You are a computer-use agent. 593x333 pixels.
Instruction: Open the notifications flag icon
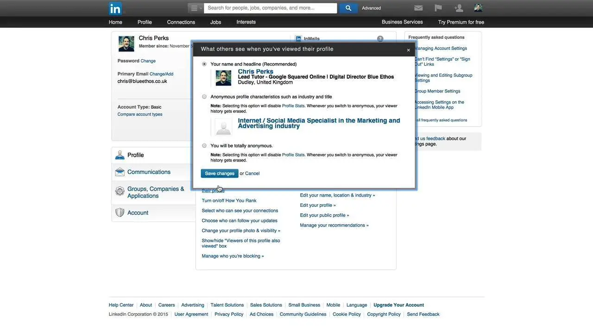click(x=438, y=8)
